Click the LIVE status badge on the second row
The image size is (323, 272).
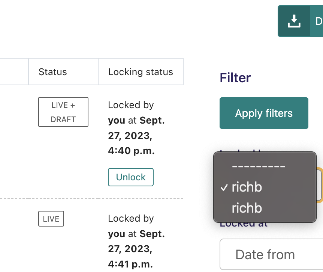[x=51, y=218]
